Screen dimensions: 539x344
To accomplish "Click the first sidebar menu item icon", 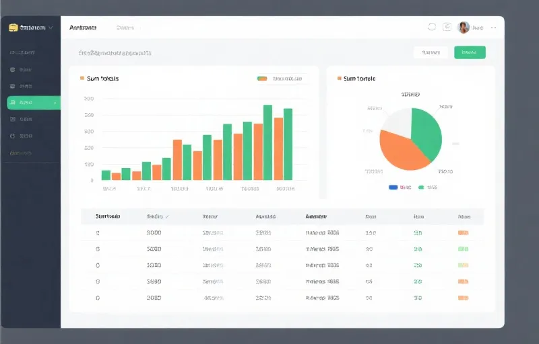I will click(12, 69).
